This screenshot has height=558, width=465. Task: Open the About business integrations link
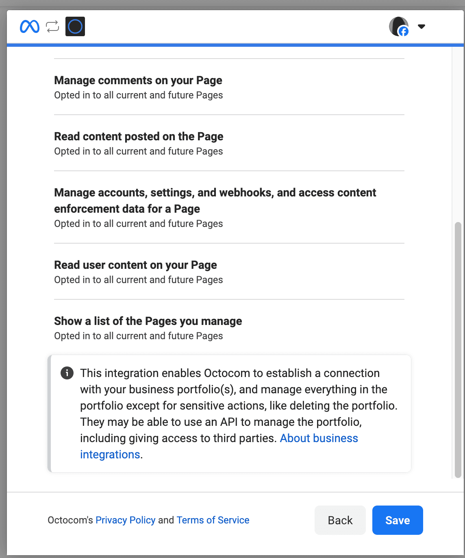319,438
